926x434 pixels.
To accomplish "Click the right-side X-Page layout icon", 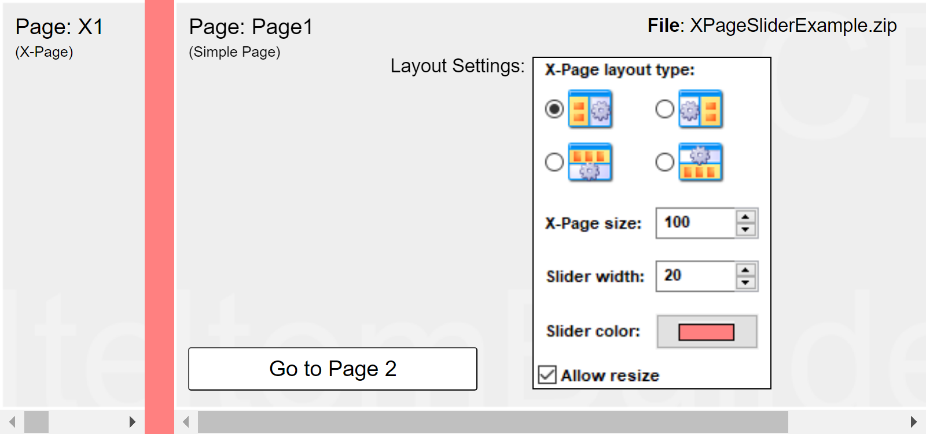I will [701, 109].
